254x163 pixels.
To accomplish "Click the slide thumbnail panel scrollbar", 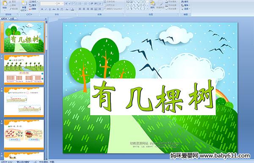I will (47, 90).
